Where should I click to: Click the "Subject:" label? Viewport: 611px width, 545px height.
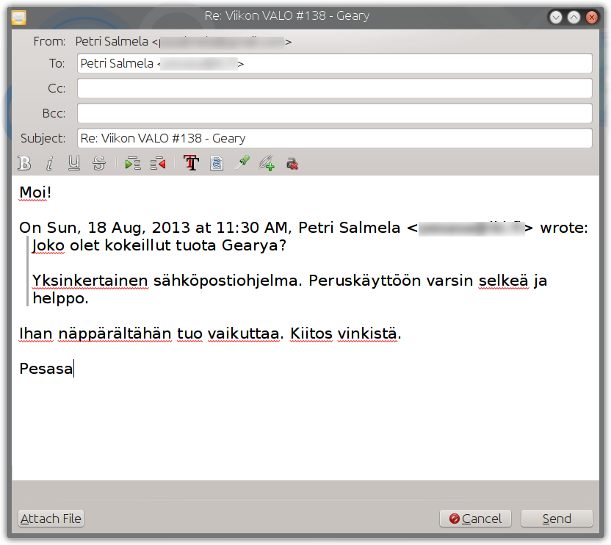point(43,138)
